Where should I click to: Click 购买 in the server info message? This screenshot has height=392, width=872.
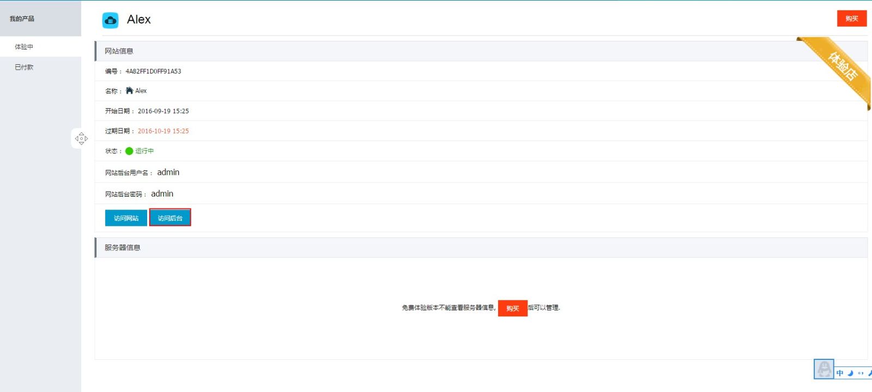point(512,308)
